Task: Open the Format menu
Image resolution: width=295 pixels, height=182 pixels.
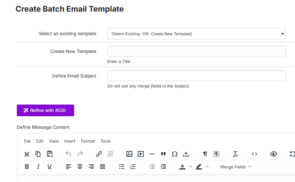Action: (x=88, y=141)
